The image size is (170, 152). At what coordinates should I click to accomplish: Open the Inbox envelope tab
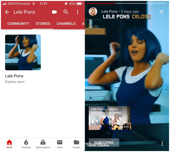click(59, 144)
